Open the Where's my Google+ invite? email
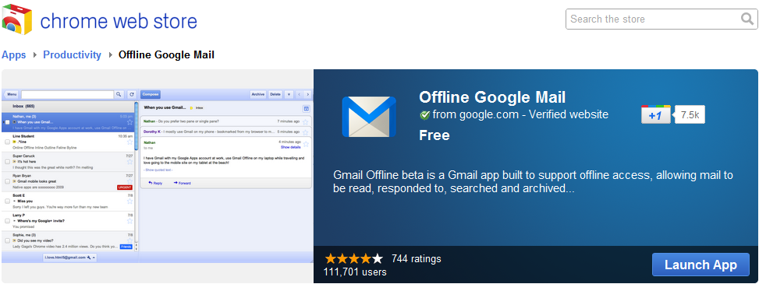Viewport: 759px width, 284px height. [x=68, y=221]
